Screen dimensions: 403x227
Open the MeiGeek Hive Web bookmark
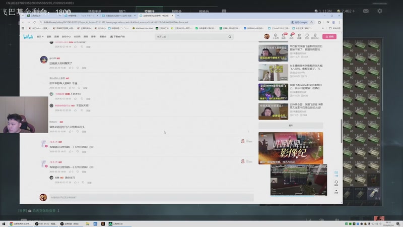click(x=143, y=28)
